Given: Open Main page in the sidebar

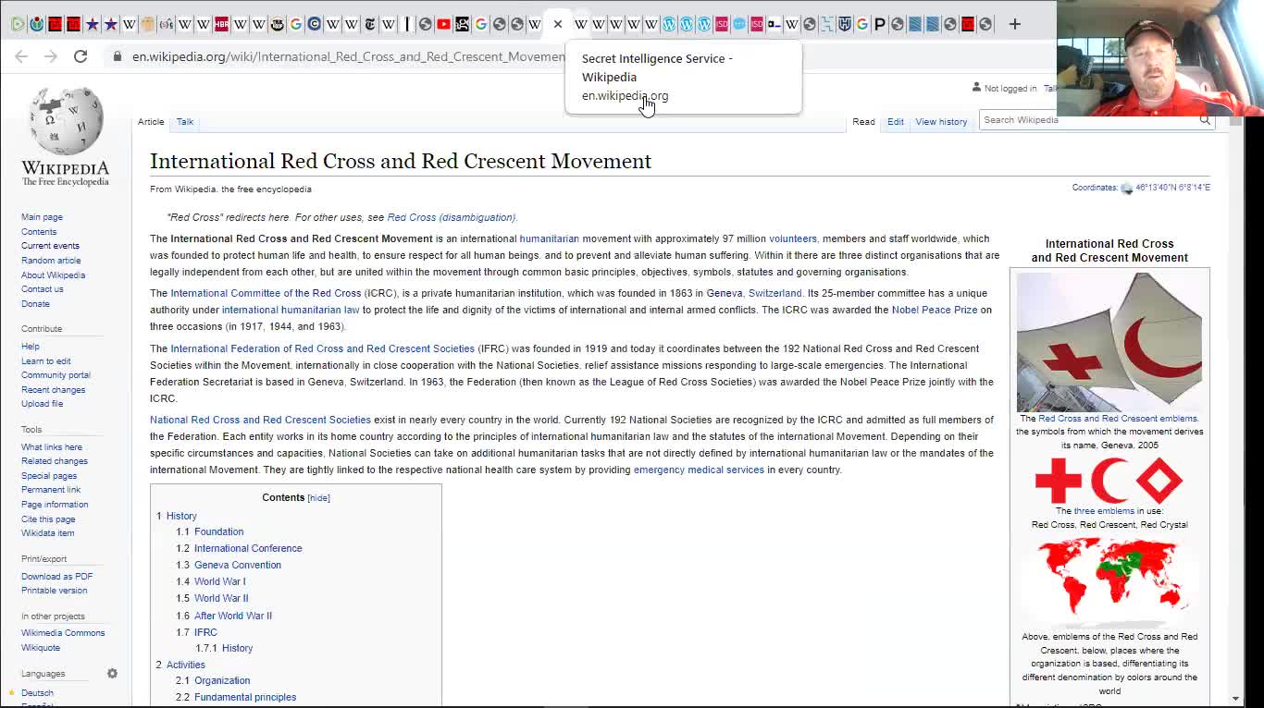Looking at the screenshot, I should 43,217.
